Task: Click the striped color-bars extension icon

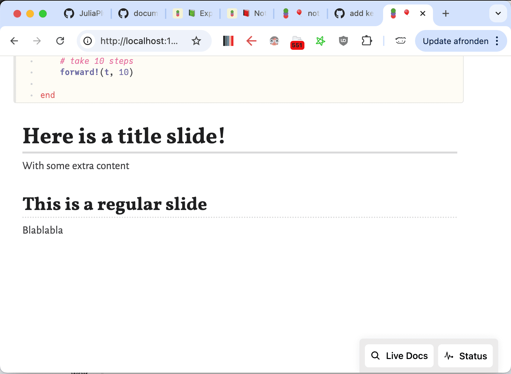Action: [228, 41]
